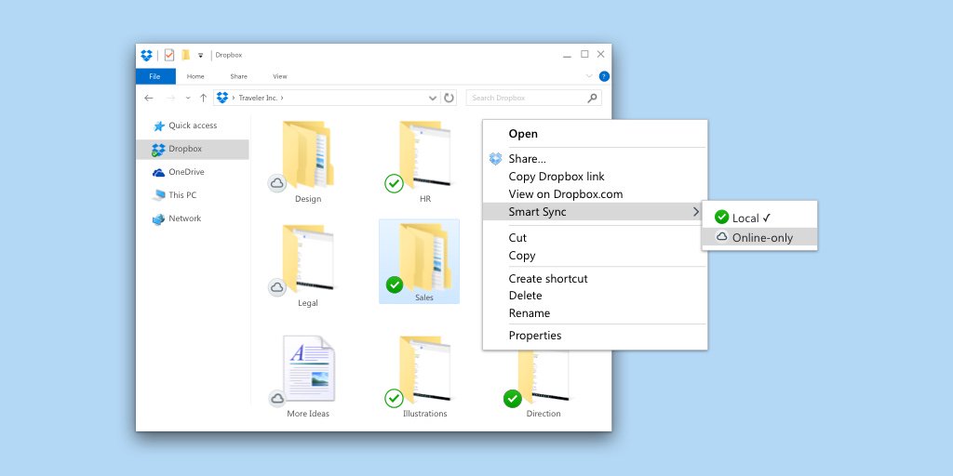
Task: Set Smart Sync to Local
Action: pos(759,218)
